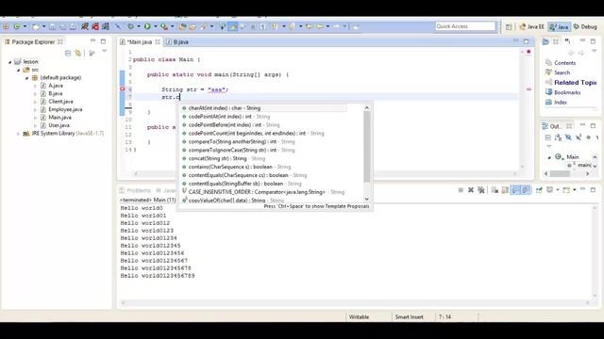Screen dimensions: 604x339
Task: Select main method in Outline view
Action: coord(579,165)
